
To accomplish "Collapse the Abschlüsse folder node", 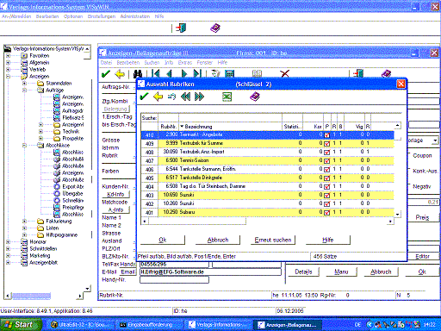I will click(24, 145).
